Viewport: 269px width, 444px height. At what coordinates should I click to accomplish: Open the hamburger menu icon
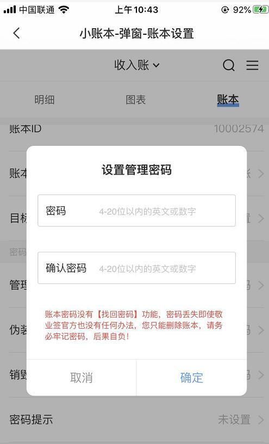(x=252, y=65)
